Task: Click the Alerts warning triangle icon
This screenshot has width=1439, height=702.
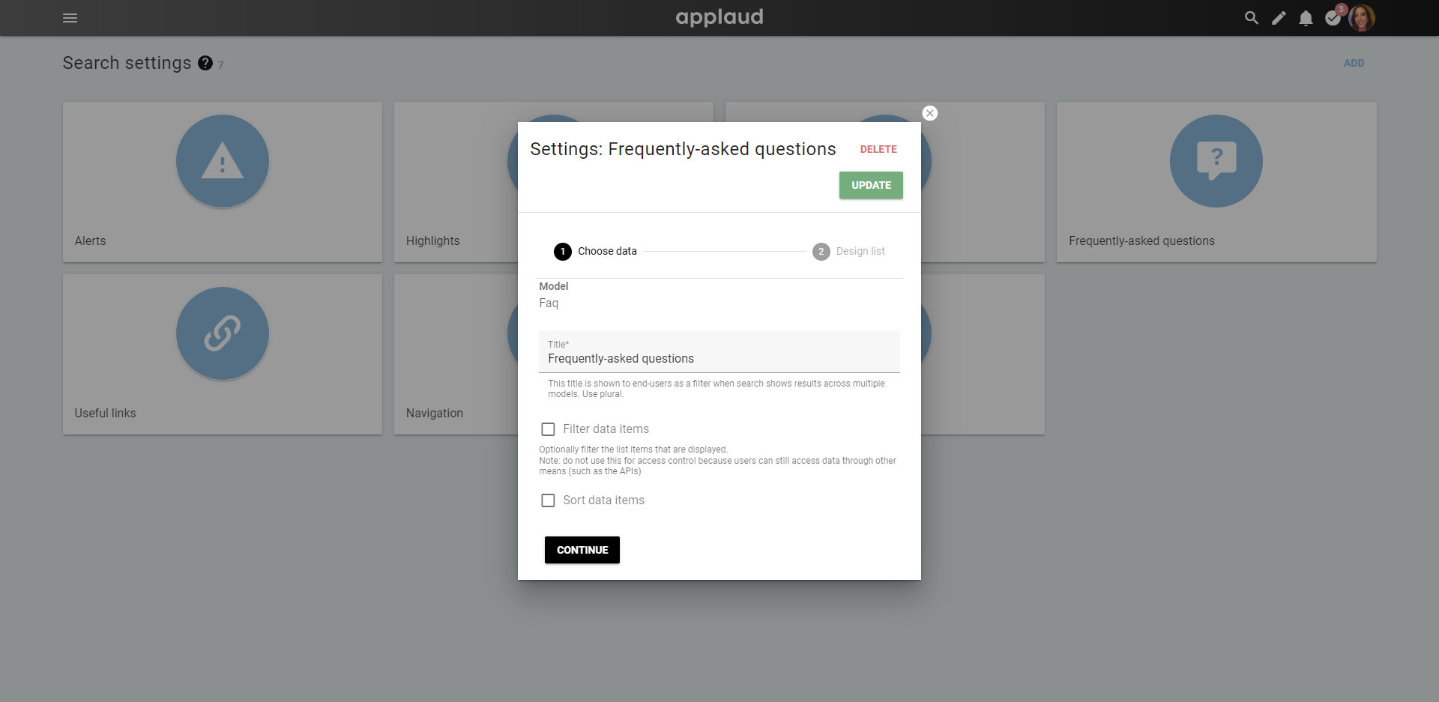Action: tap(223, 161)
